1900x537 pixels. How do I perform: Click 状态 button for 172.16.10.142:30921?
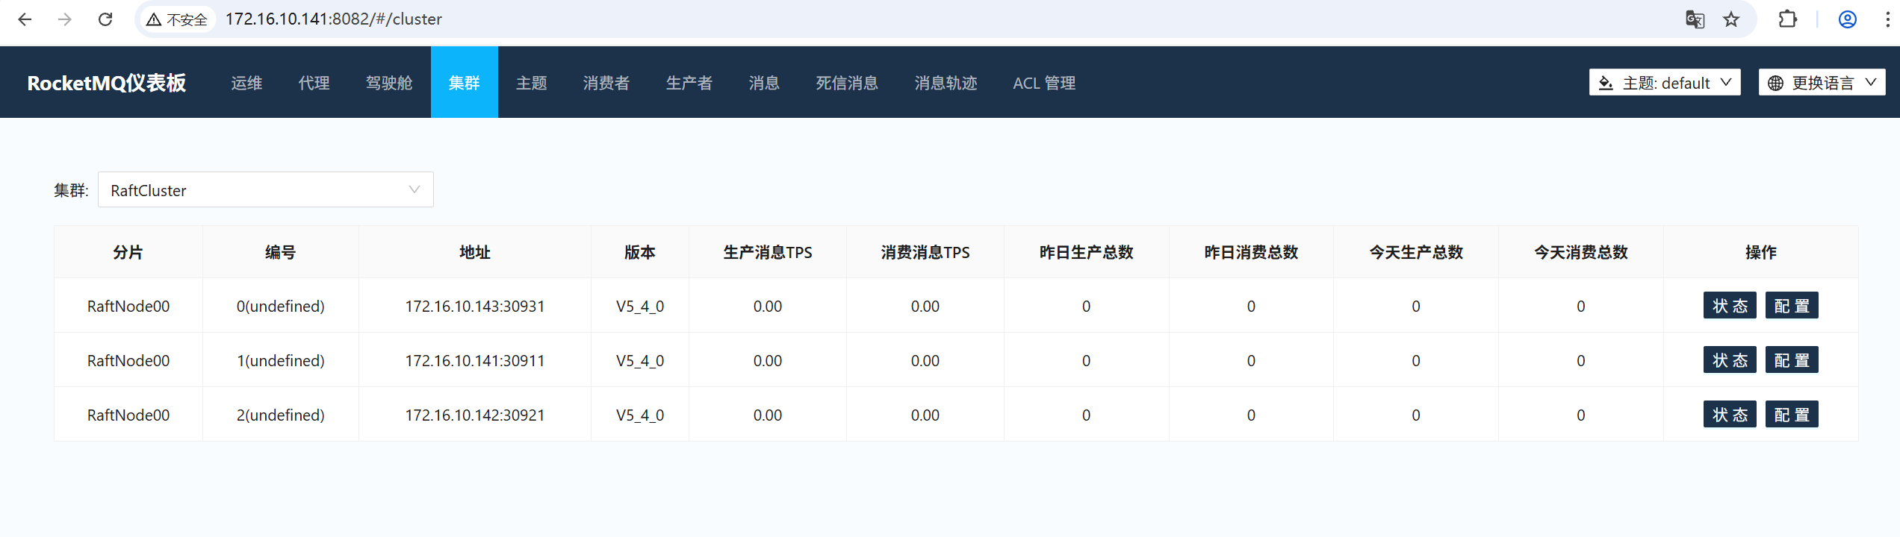pos(1730,415)
